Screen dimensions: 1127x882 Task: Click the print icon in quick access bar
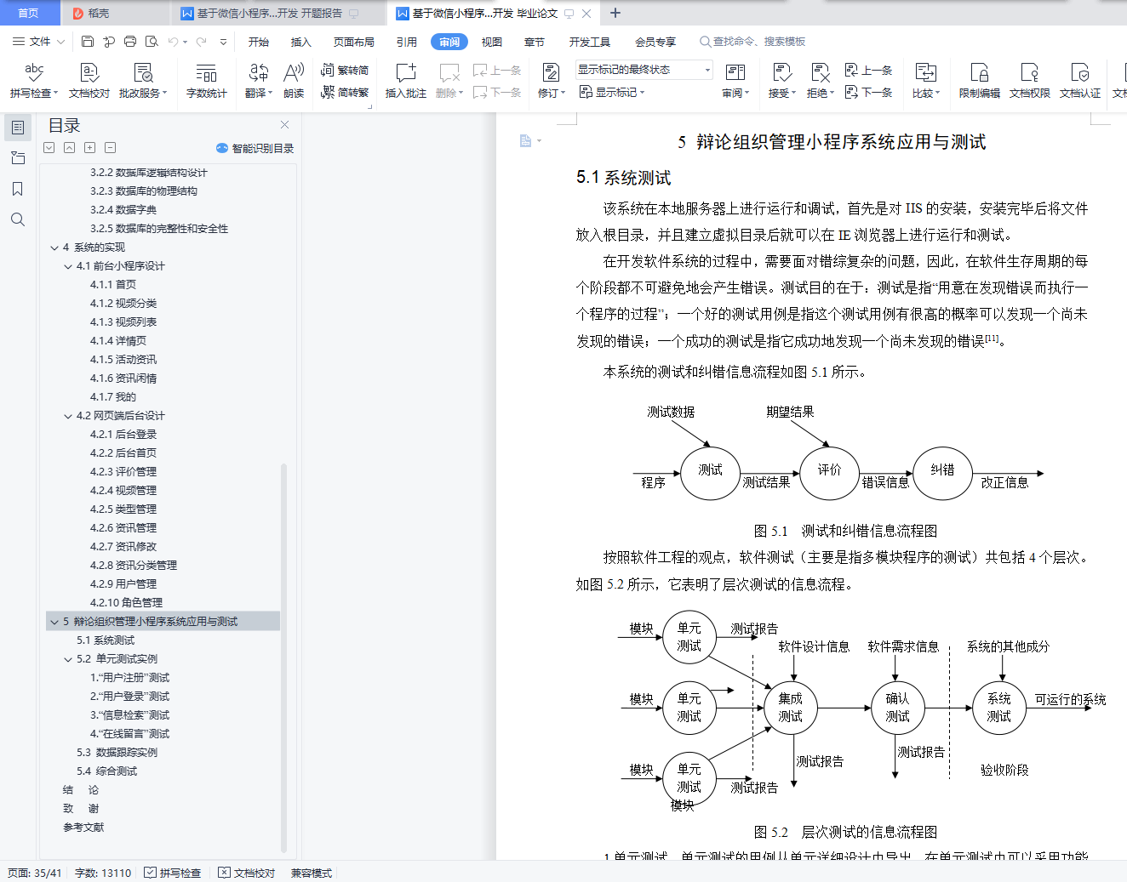[x=130, y=42]
